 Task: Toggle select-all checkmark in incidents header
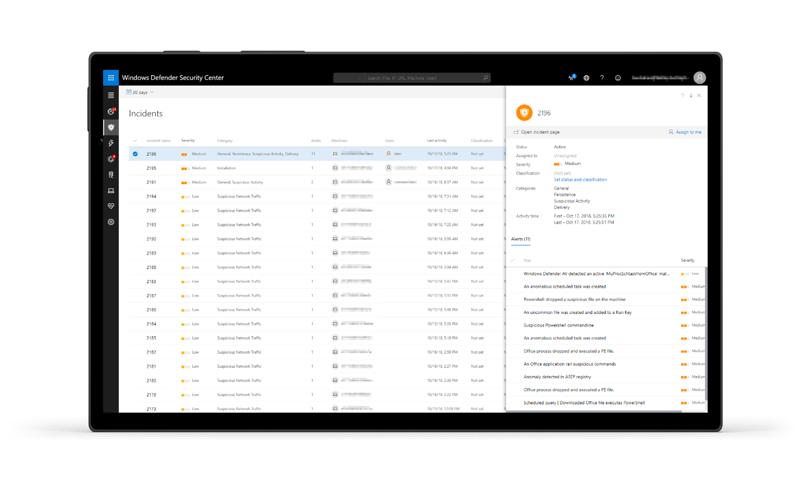coord(135,140)
